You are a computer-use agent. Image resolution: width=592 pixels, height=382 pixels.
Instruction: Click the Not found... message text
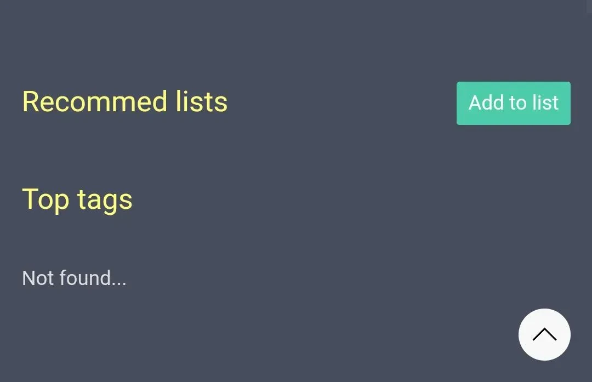75,278
